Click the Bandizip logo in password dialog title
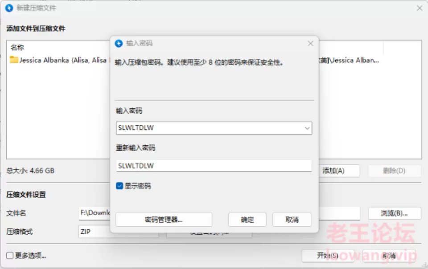Image resolution: width=428 pixels, height=269 pixels. pos(119,43)
